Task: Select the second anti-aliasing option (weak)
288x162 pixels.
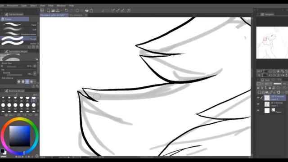Action: 23,81
